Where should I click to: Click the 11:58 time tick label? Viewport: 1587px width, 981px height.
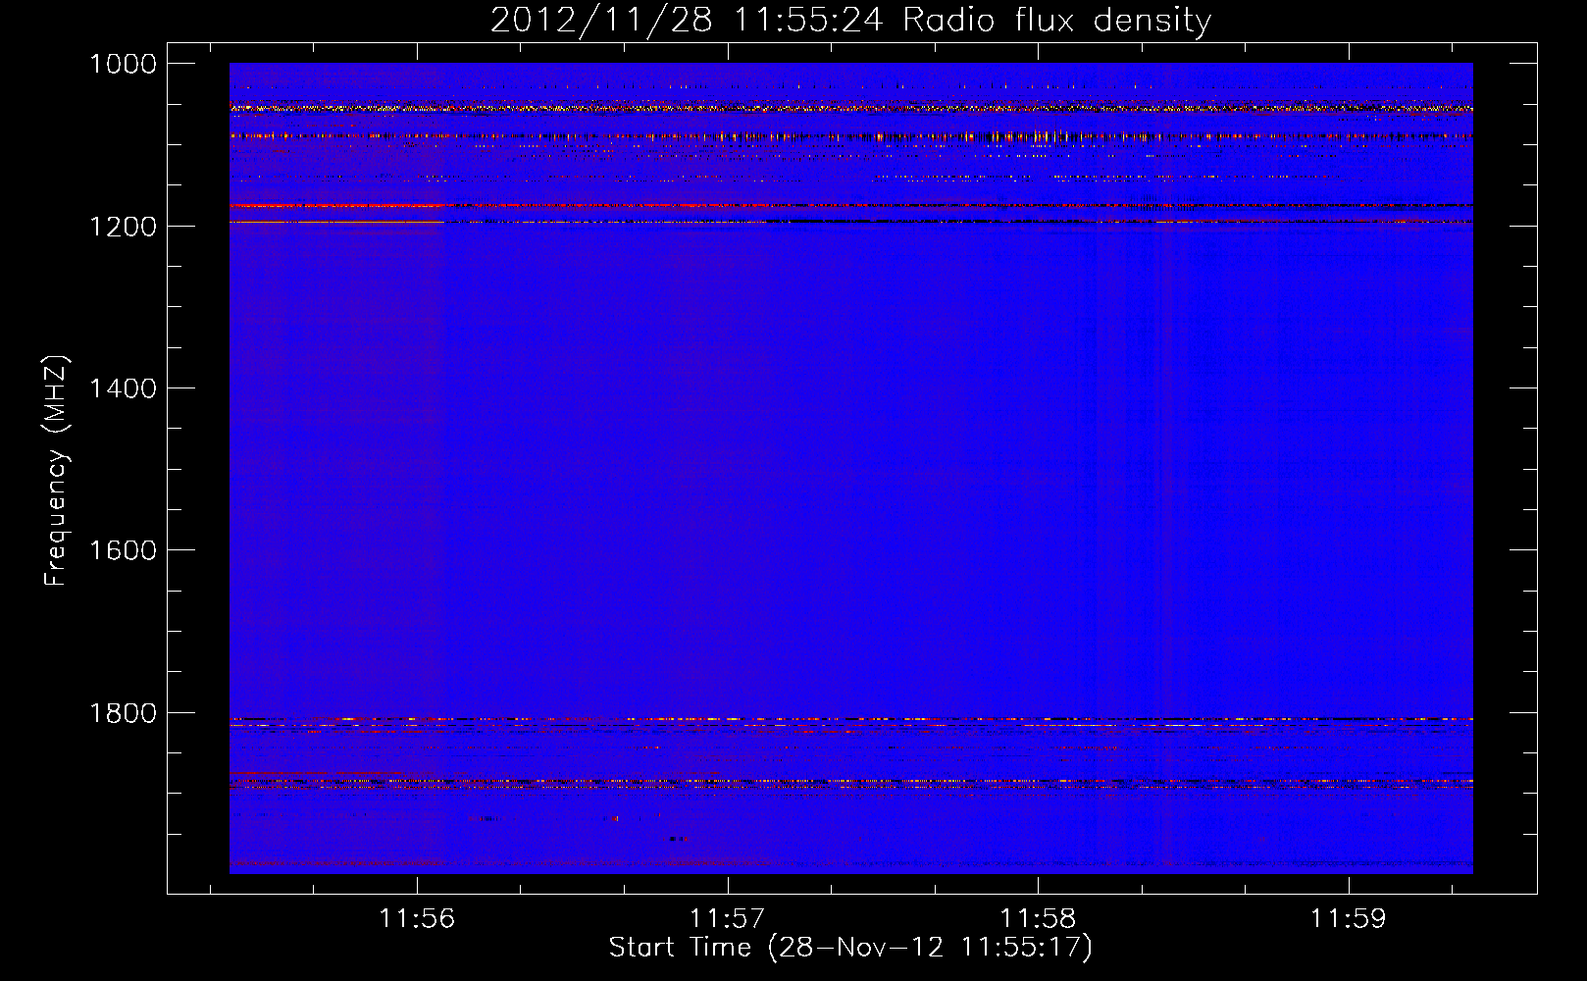pos(1038,918)
